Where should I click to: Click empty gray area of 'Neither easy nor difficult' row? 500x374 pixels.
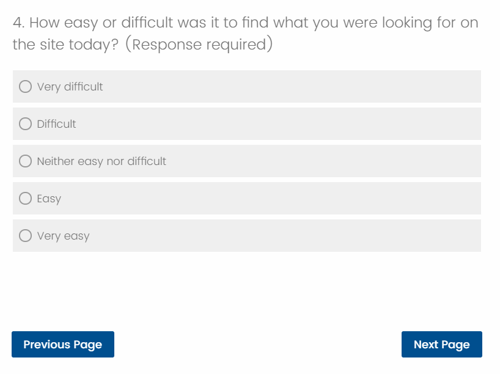click(336, 161)
